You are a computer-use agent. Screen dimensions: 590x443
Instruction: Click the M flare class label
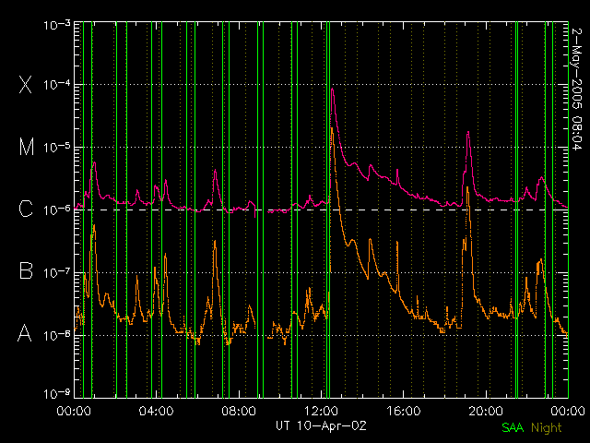(27, 147)
